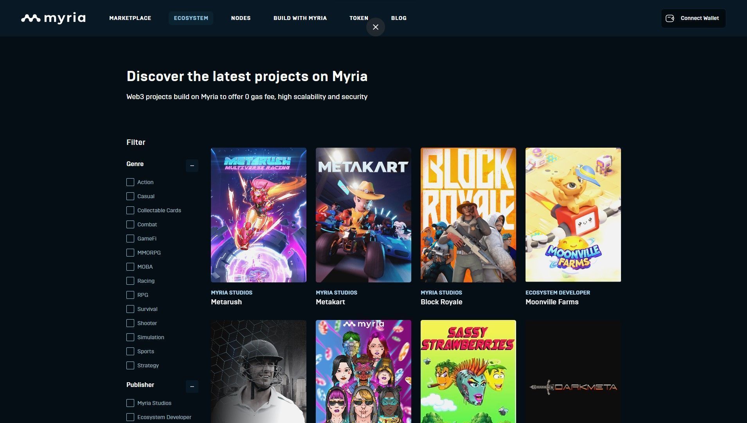Check the Racing genre checkbox

[x=130, y=281]
